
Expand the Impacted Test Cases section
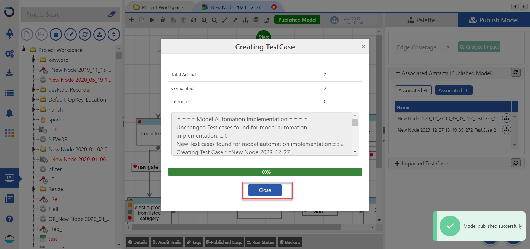[x=397, y=164]
